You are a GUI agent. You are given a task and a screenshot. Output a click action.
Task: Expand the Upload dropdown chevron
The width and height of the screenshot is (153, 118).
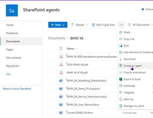[x=86, y=25]
